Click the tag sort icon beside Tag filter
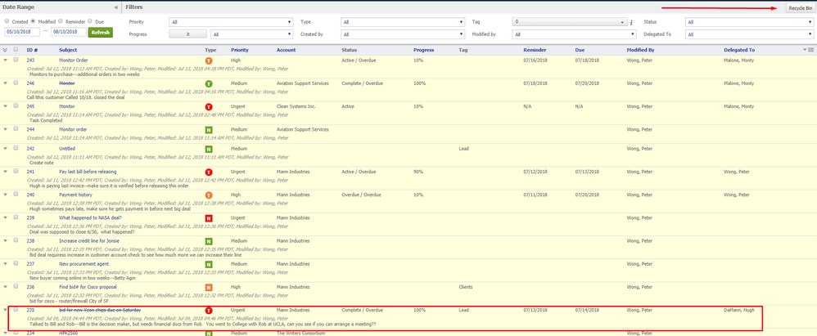 pyautogui.click(x=631, y=22)
